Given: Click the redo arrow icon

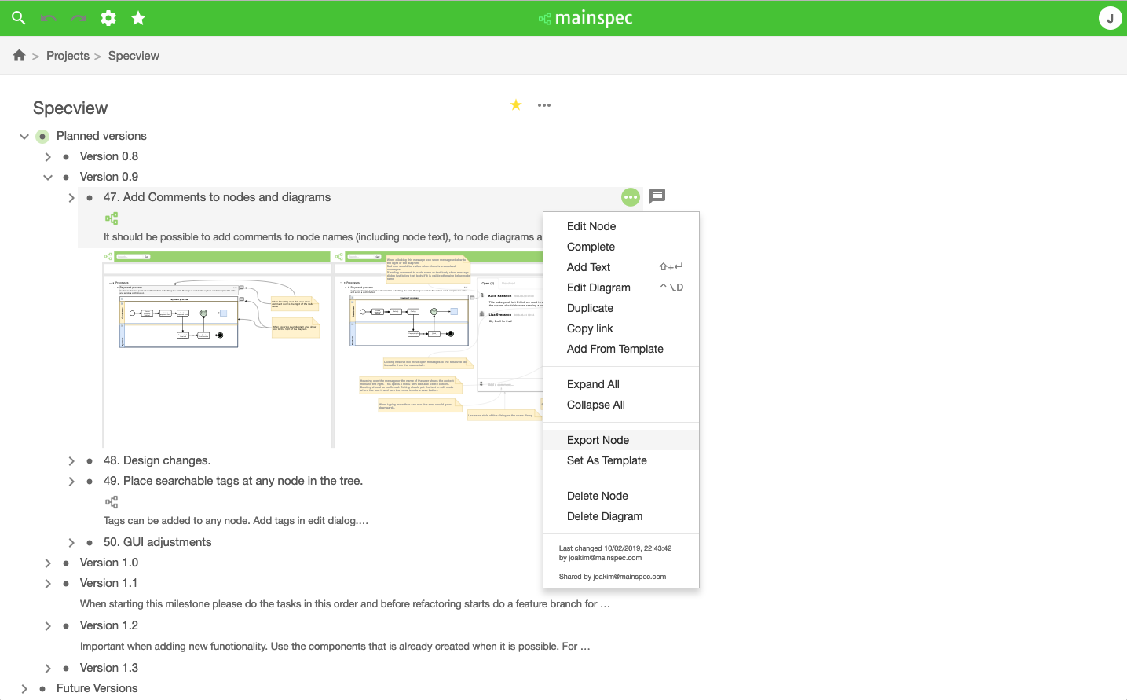Looking at the screenshot, I should coord(79,18).
